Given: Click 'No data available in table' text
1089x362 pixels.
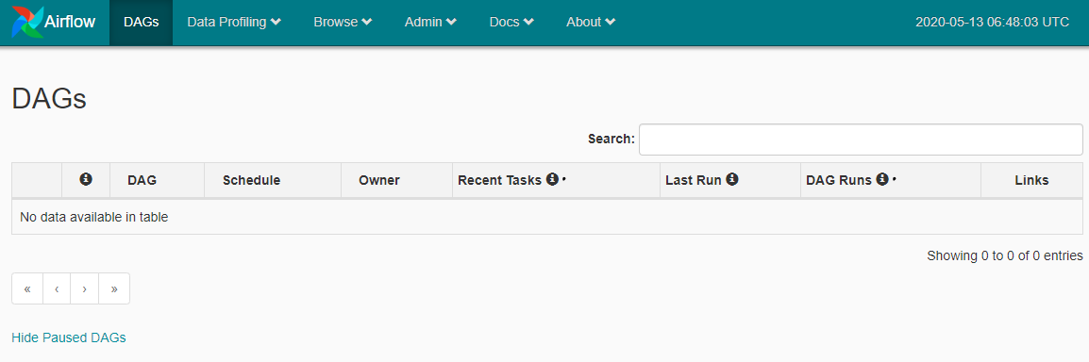Looking at the screenshot, I should [x=93, y=217].
